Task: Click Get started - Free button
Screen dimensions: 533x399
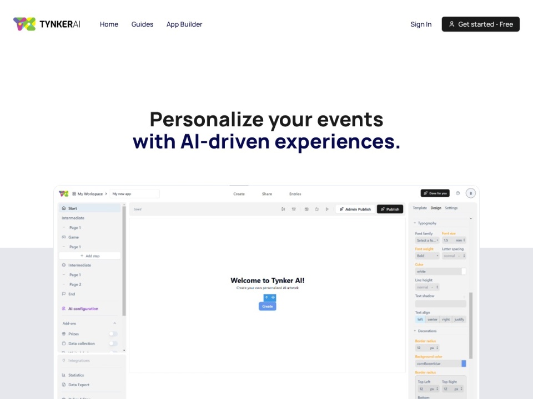Action: click(481, 24)
